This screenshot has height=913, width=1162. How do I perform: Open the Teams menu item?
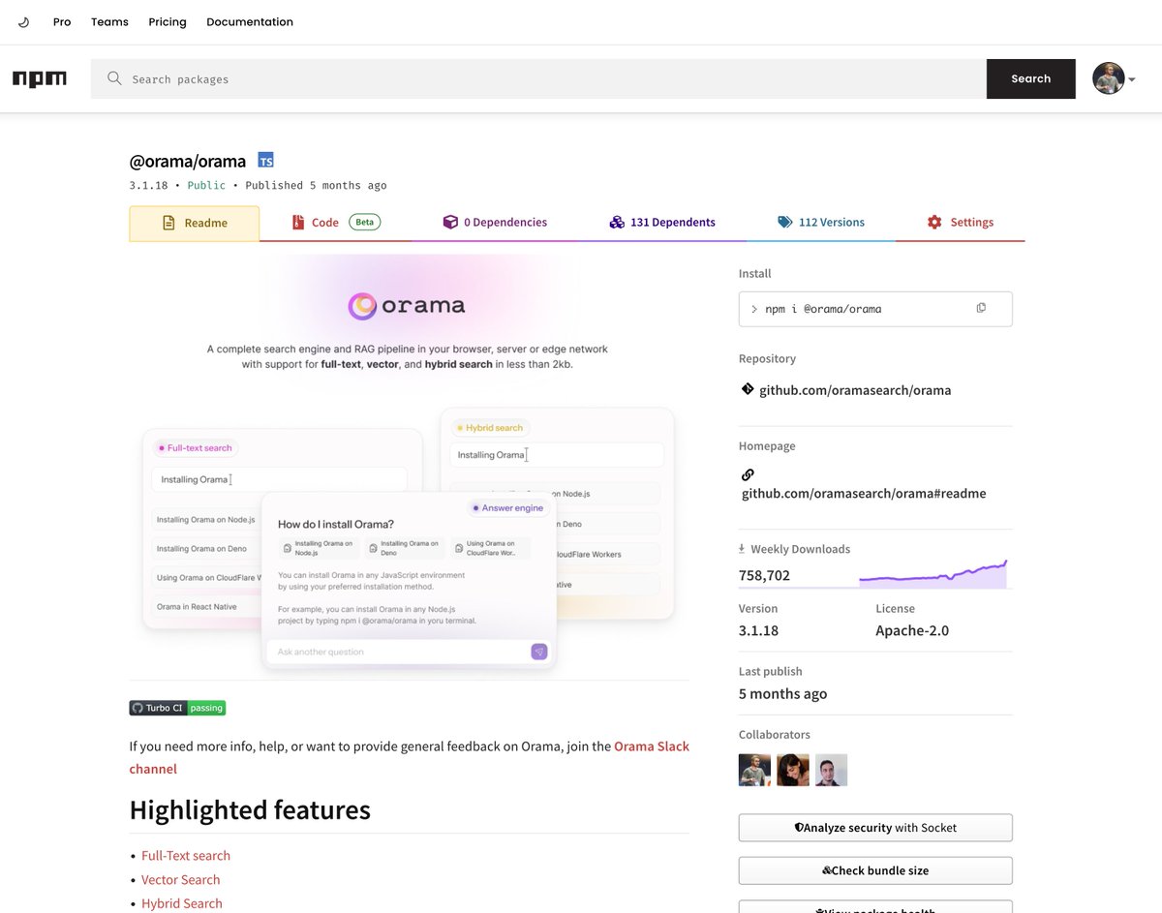[109, 21]
